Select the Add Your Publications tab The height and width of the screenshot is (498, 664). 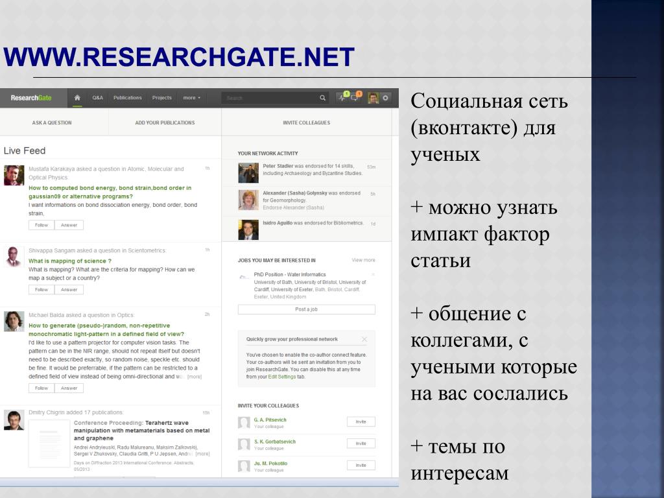click(x=165, y=123)
